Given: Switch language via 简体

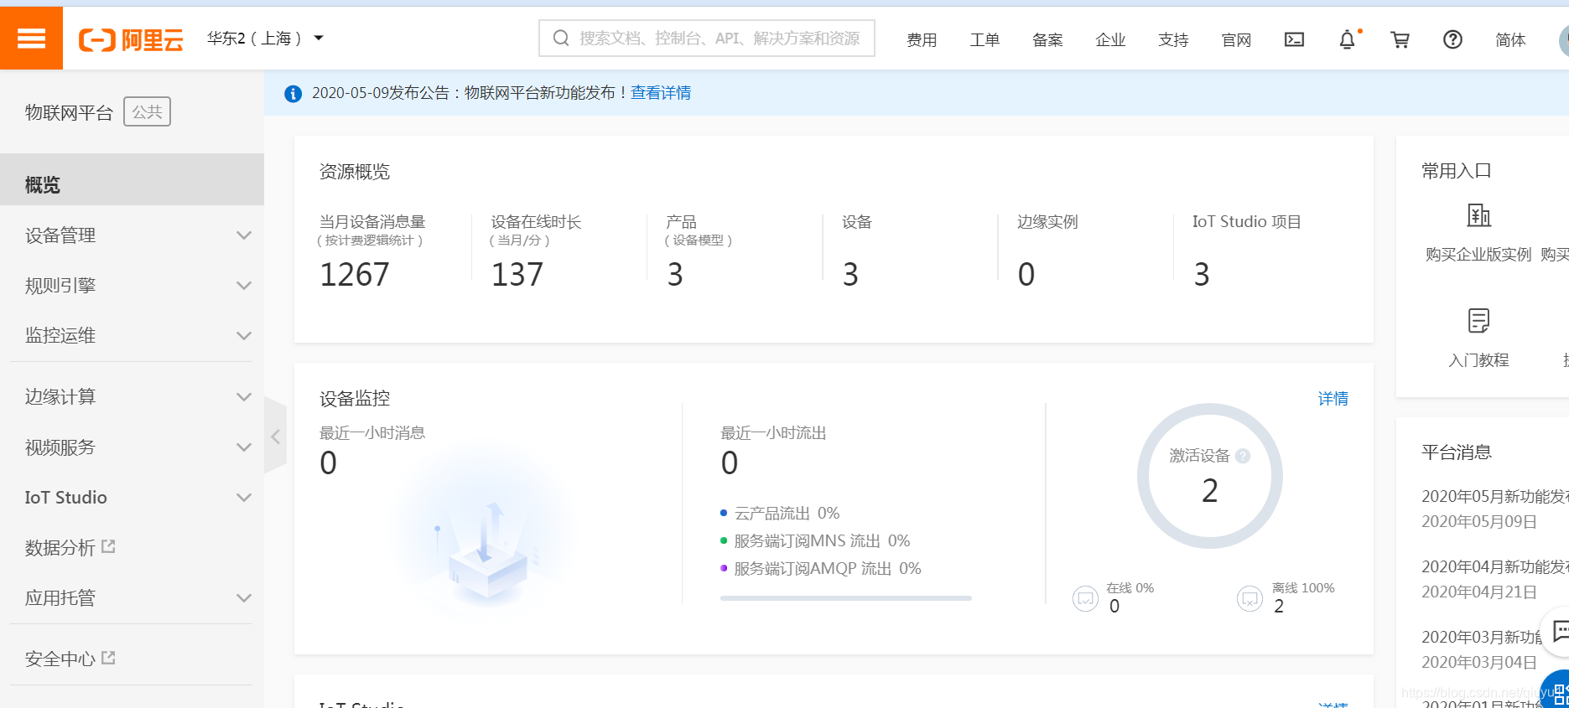Looking at the screenshot, I should tap(1510, 40).
